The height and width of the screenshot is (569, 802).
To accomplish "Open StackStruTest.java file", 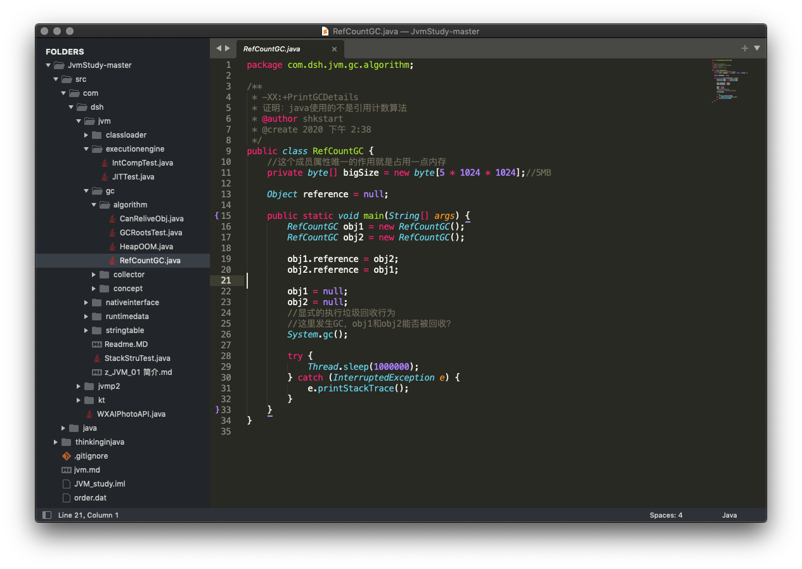I will [x=137, y=358].
